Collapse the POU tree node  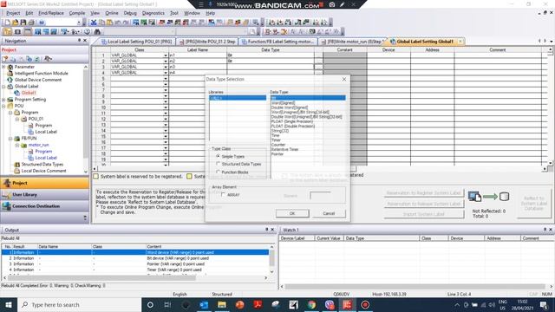3,106
